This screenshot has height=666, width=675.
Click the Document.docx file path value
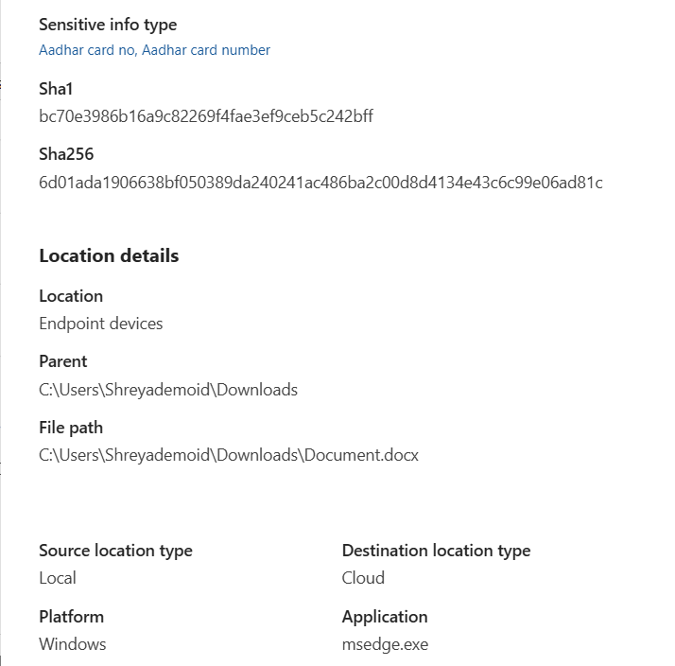(x=229, y=455)
